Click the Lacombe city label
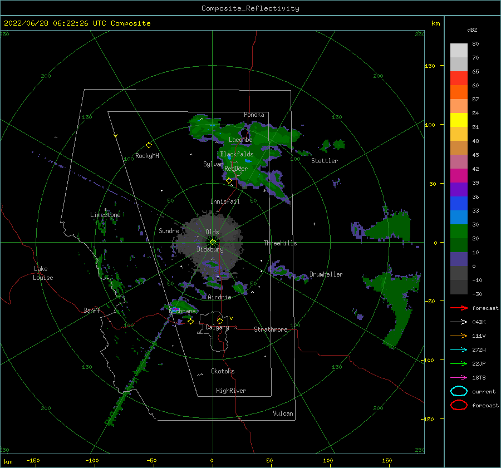The image size is (501, 468). tap(240, 140)
